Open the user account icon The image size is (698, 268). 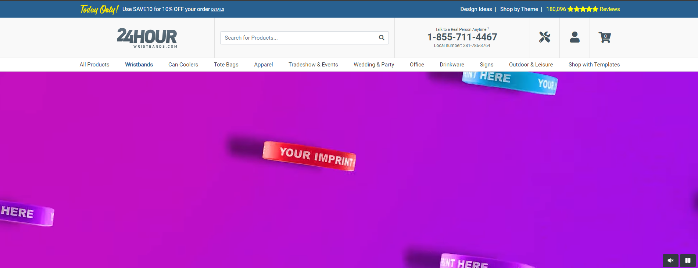574,37
